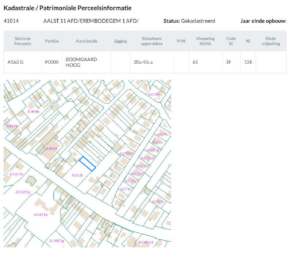The width and height of the screenshot is (302, 269).
Task: Click the 'Klassering KI/HA' column header
Action: [x=205, y=41]
